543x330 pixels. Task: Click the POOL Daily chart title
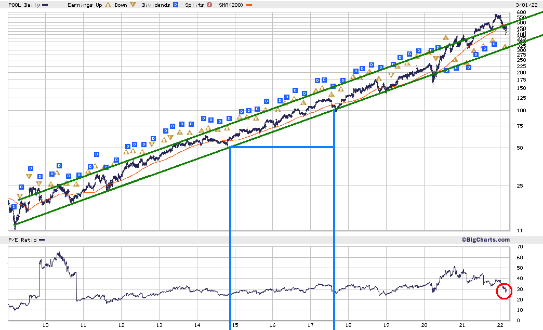(x=24, y=5)
